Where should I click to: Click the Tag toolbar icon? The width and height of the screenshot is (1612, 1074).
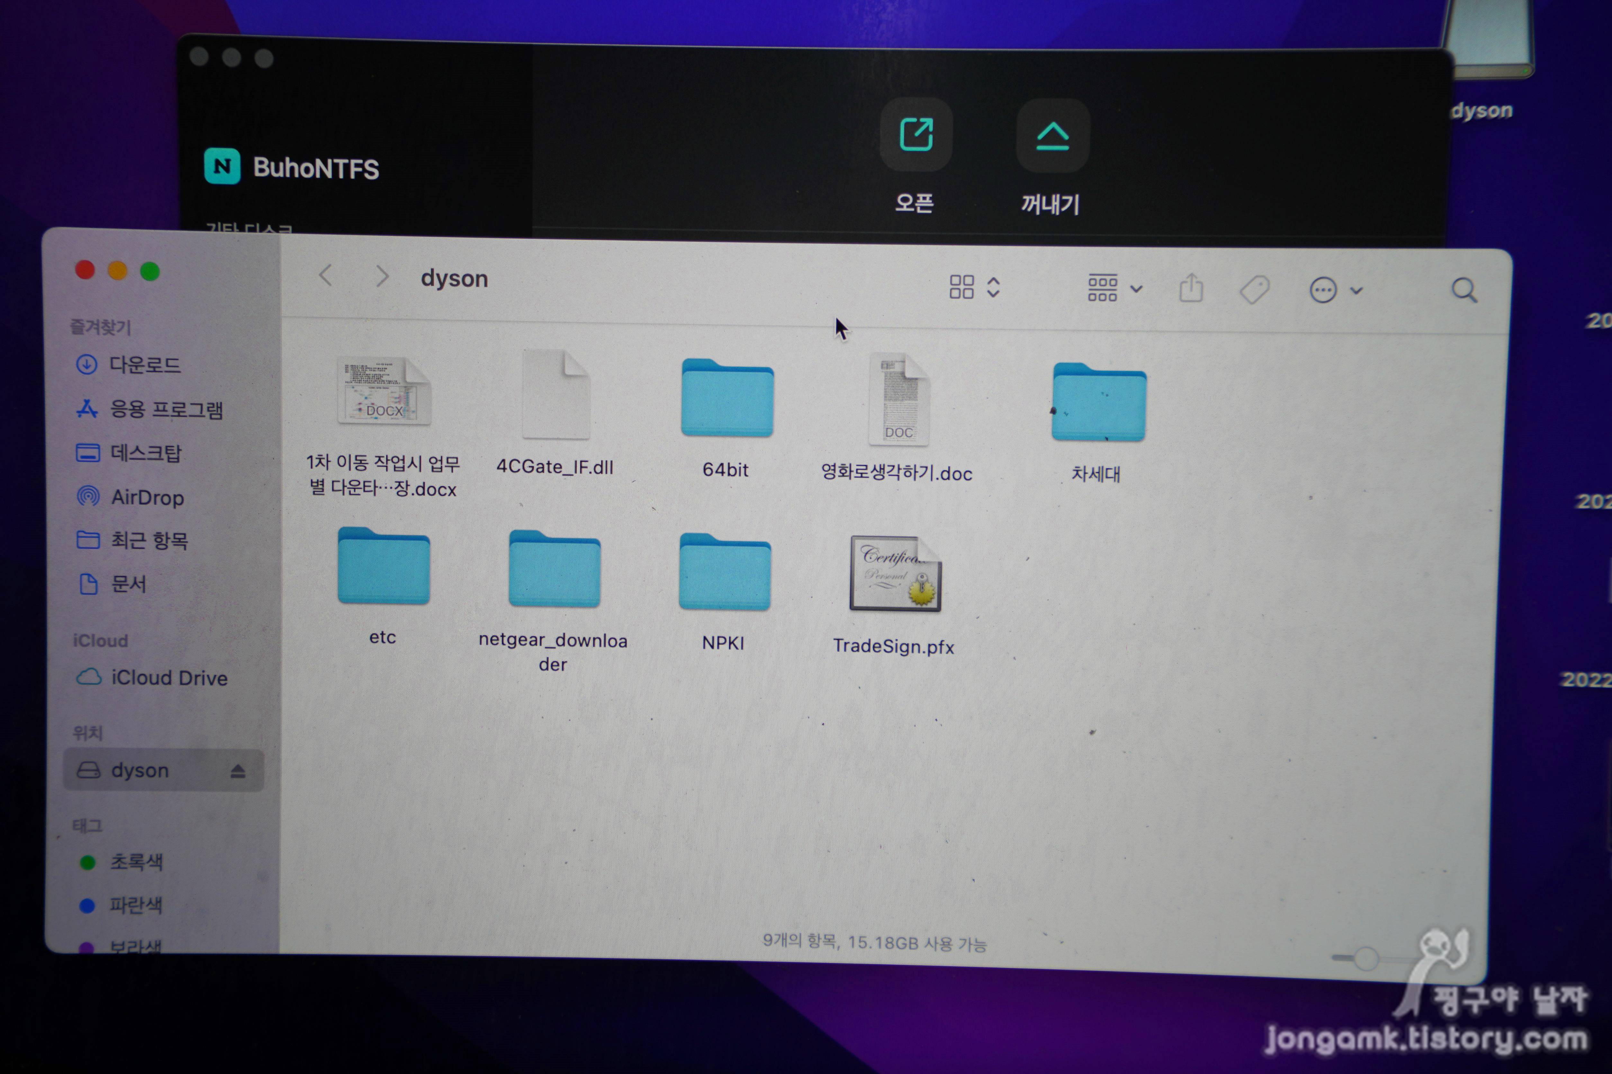point(1254,290)
